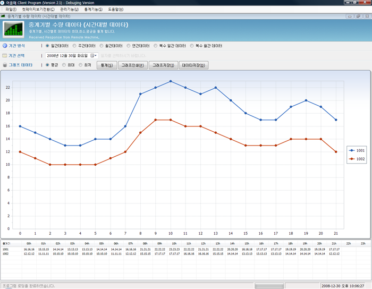Click the small chart icon in sub-window title
372x289 pixels.
click(3, 16)
